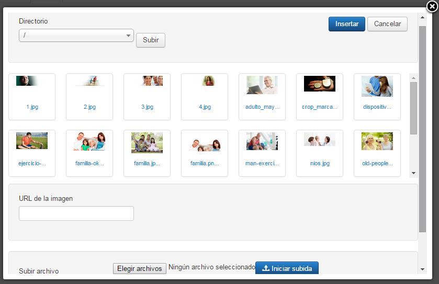Click the dialog scrollbar up arrow

point(422,17)
